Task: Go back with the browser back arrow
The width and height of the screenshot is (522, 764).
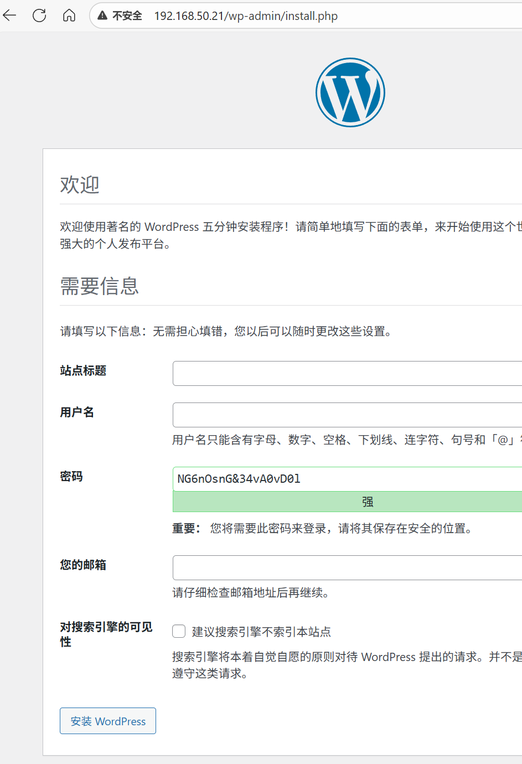Action: pyautogui.click(x=10, y=16)
